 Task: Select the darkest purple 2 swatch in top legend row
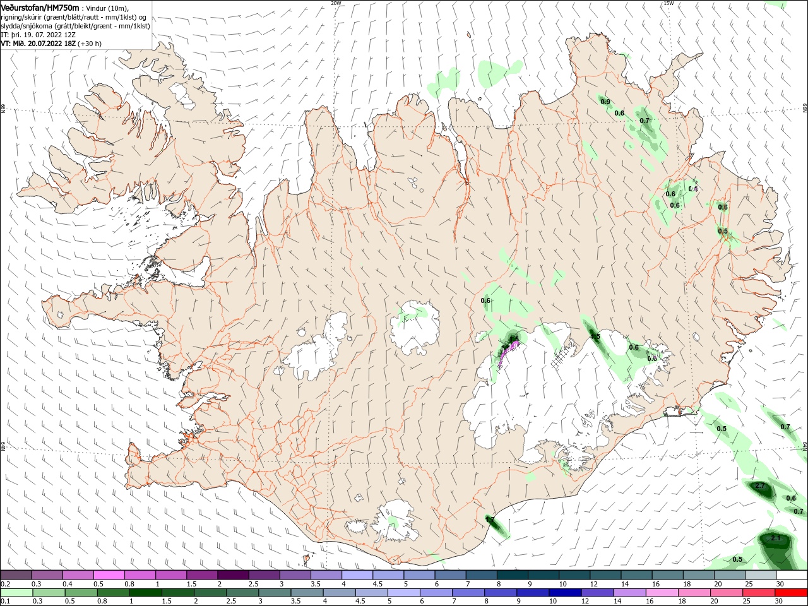coord(232,575)
